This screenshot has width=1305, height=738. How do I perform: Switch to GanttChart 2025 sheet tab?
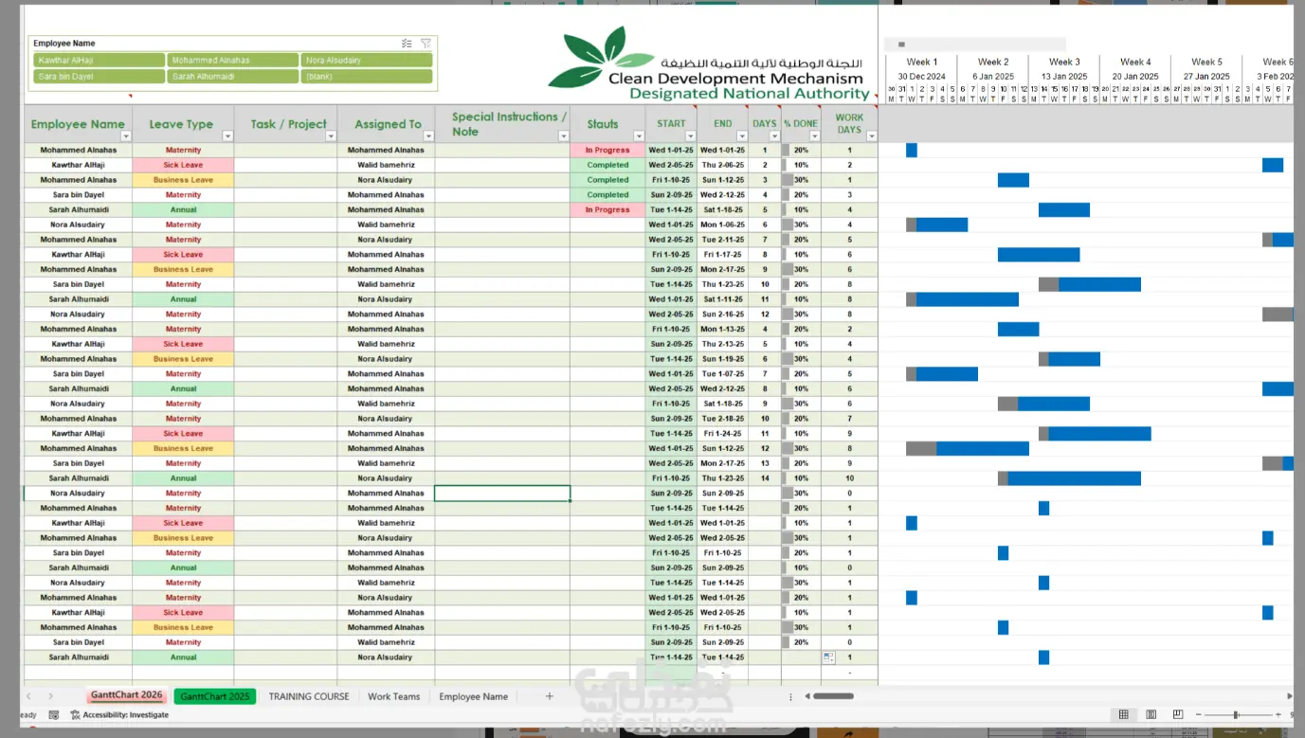tap(215, 696)
